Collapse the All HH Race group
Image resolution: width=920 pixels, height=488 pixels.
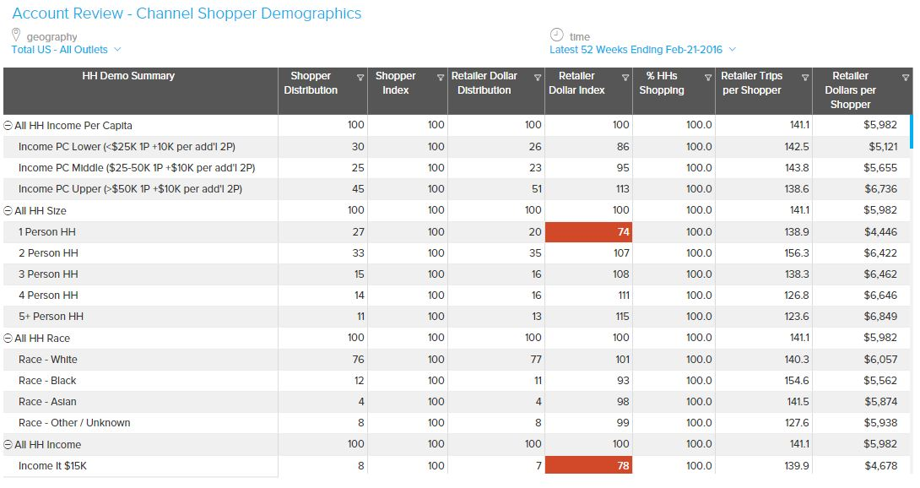click(8, 339)
